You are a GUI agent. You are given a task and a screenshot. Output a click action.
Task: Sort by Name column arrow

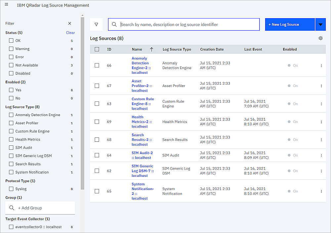(x=151, y=49)
